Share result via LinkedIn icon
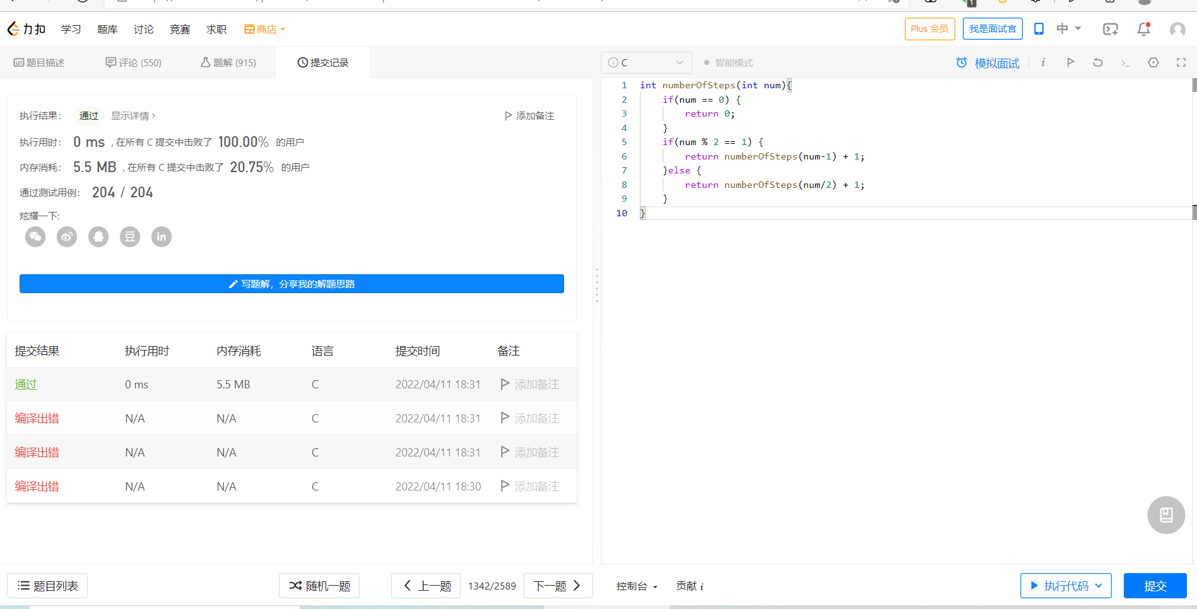Screen dimensions: 1197x609 tap(162, 237)
